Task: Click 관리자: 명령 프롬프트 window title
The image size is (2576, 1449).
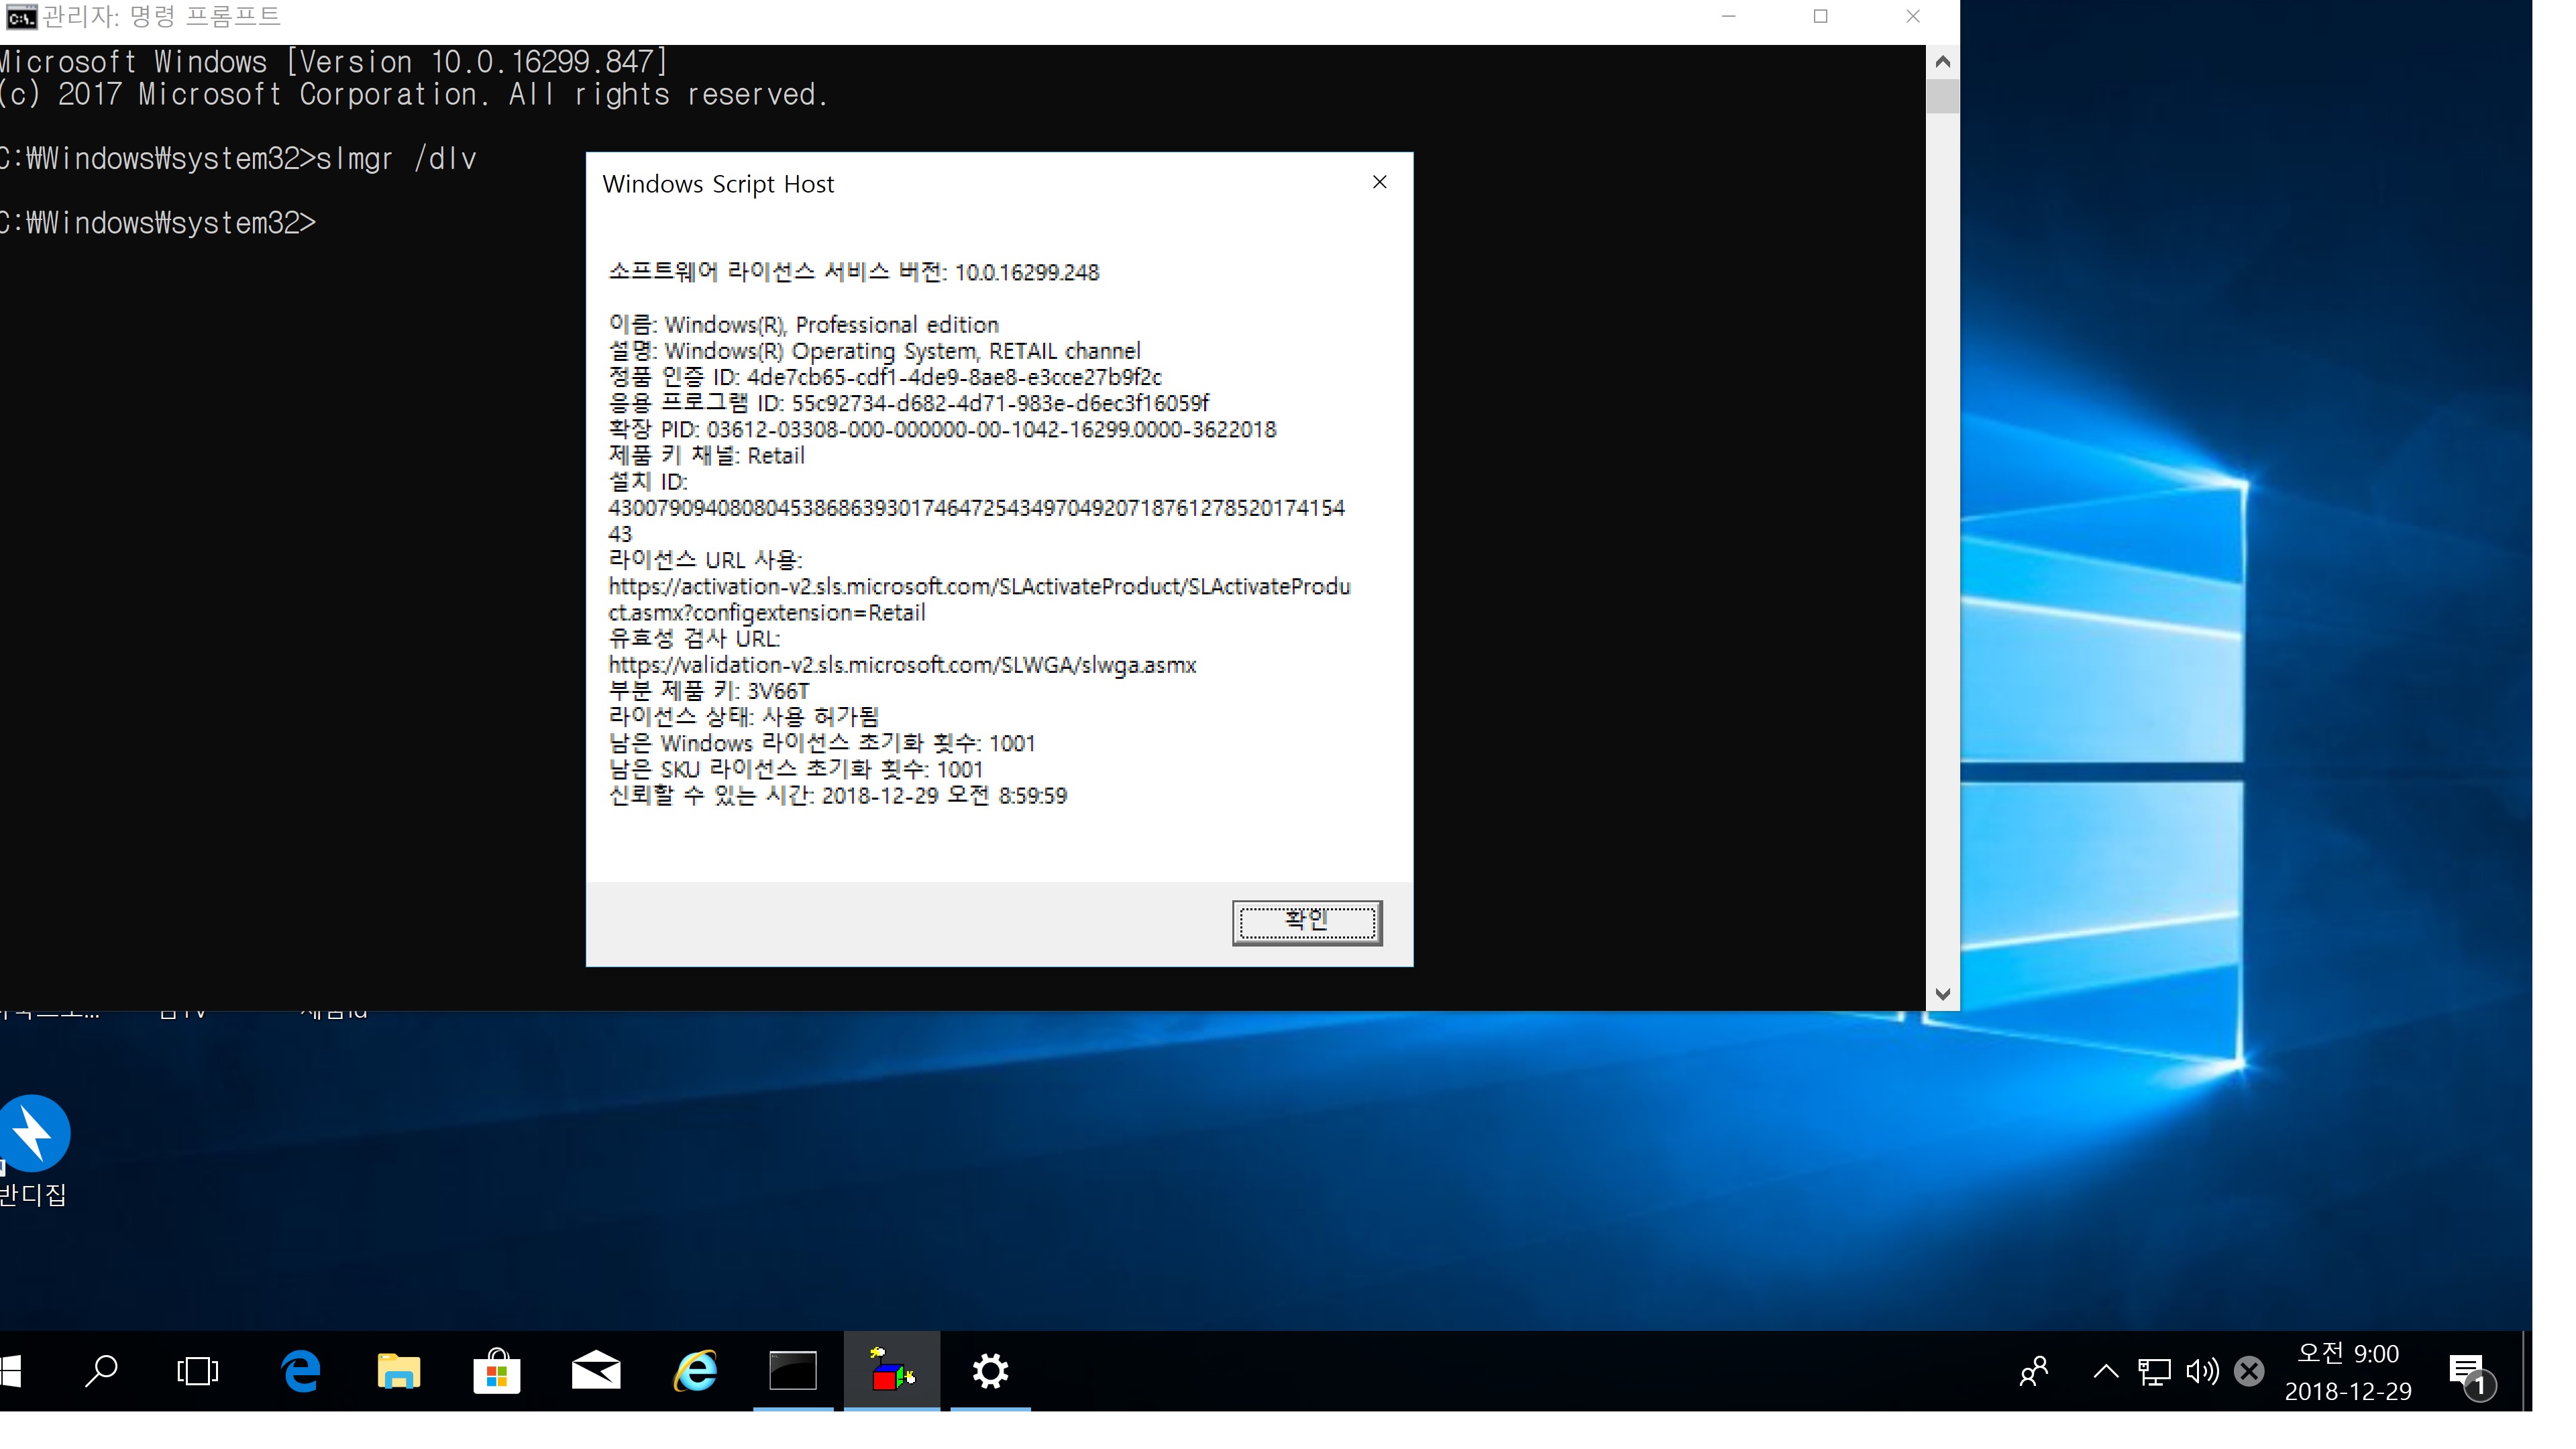Action: point(161,17)
